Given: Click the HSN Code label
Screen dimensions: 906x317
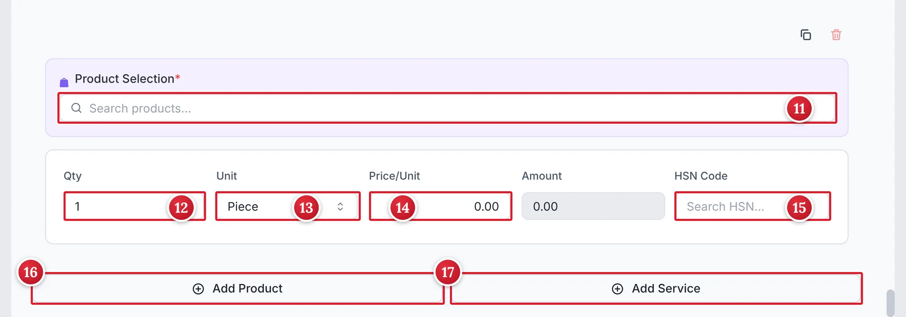Looking at the screenshot, I should (701, 176).
